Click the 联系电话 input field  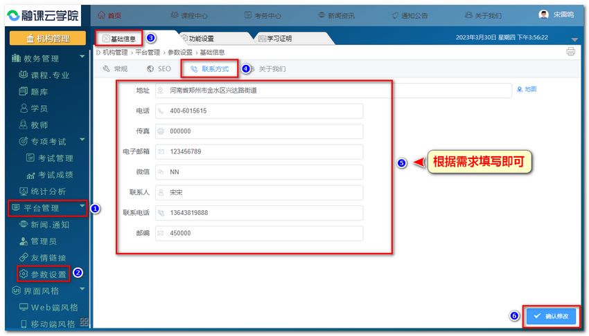[259, 213]
